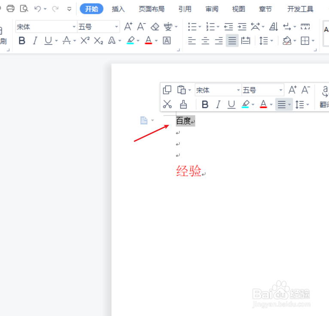The width and height of the screenshot is (329, 316).
Task: Apply distributed alignment
Action: [x=246, y=40]
